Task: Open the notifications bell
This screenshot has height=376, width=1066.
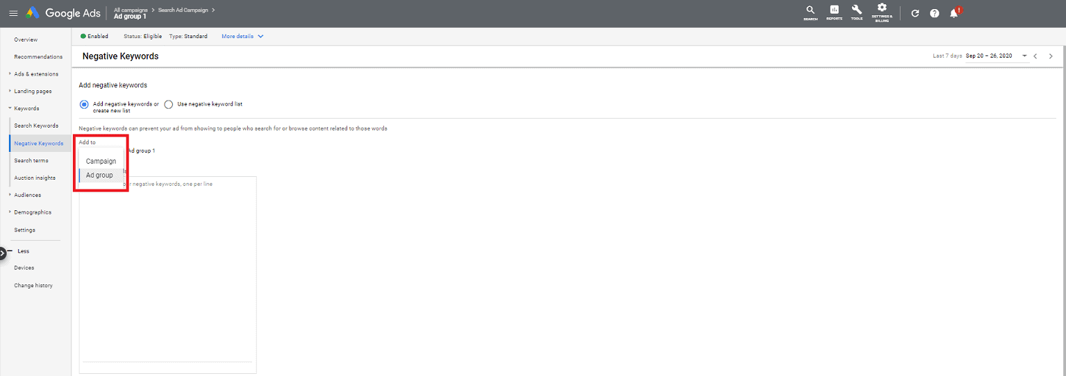Action: coord(954,13)
